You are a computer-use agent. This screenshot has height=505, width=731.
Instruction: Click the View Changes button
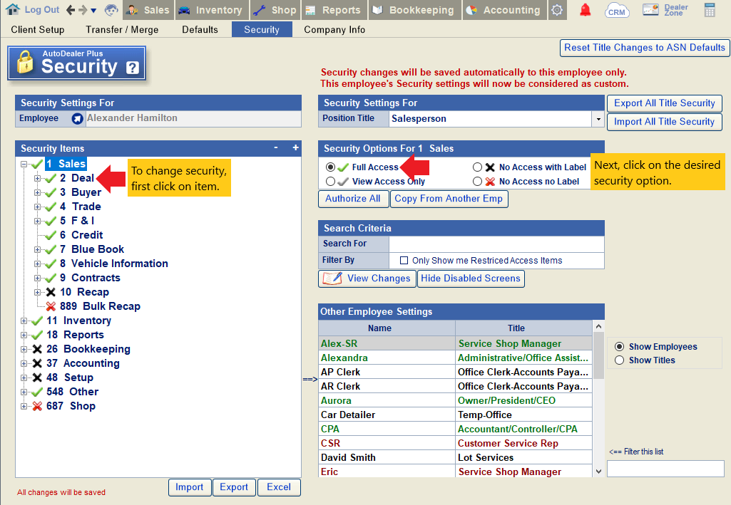coord(367,278)
